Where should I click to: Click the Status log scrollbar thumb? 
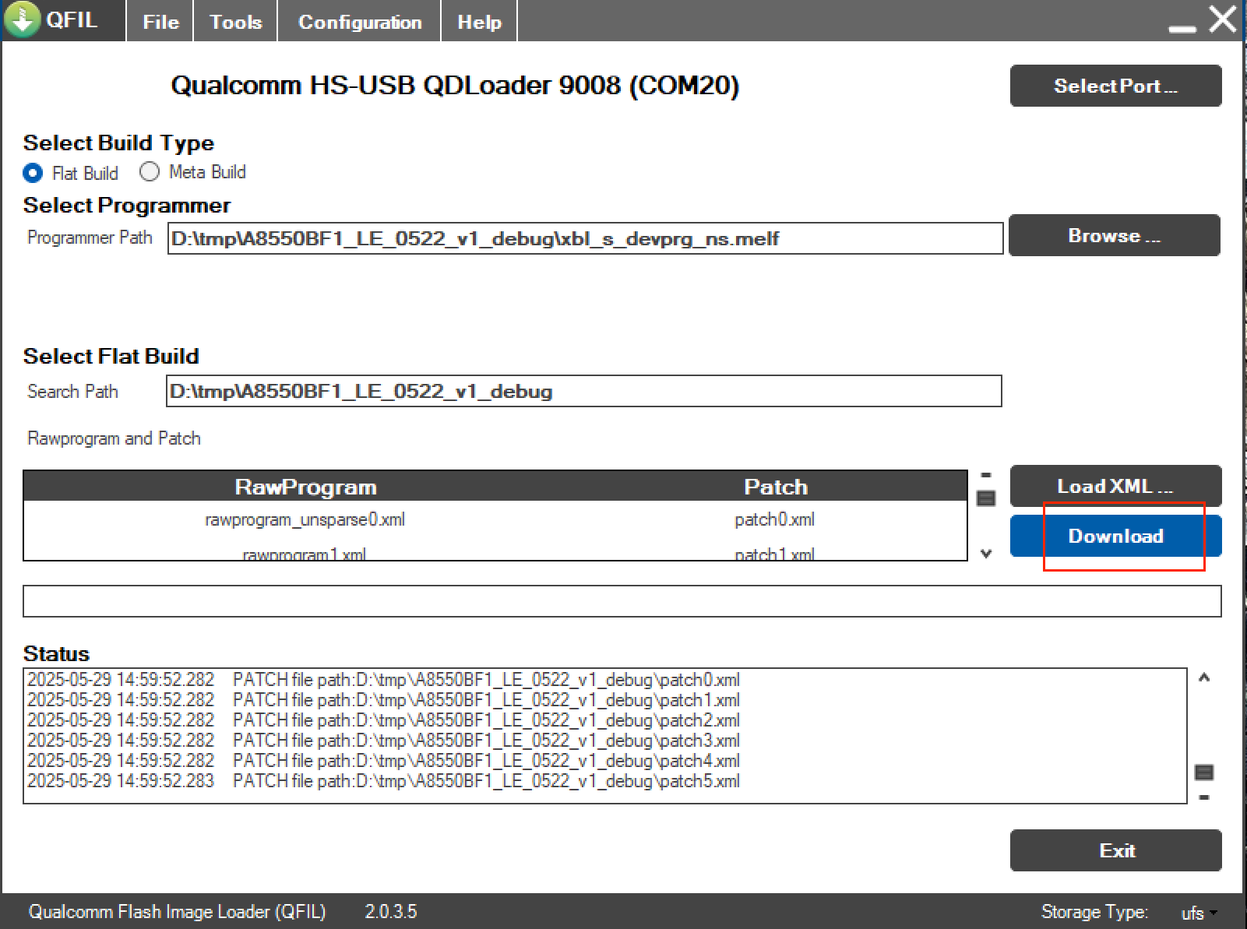[1204, 772]
